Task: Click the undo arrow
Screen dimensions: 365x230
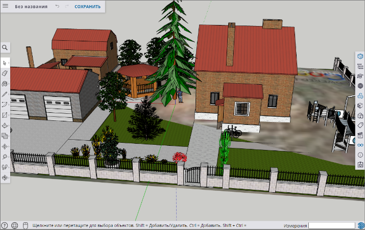Action: pyautogui.click(x=57, y=7)
